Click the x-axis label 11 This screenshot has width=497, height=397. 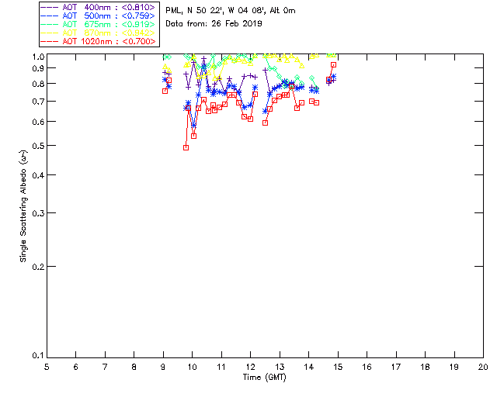[221, 368]
